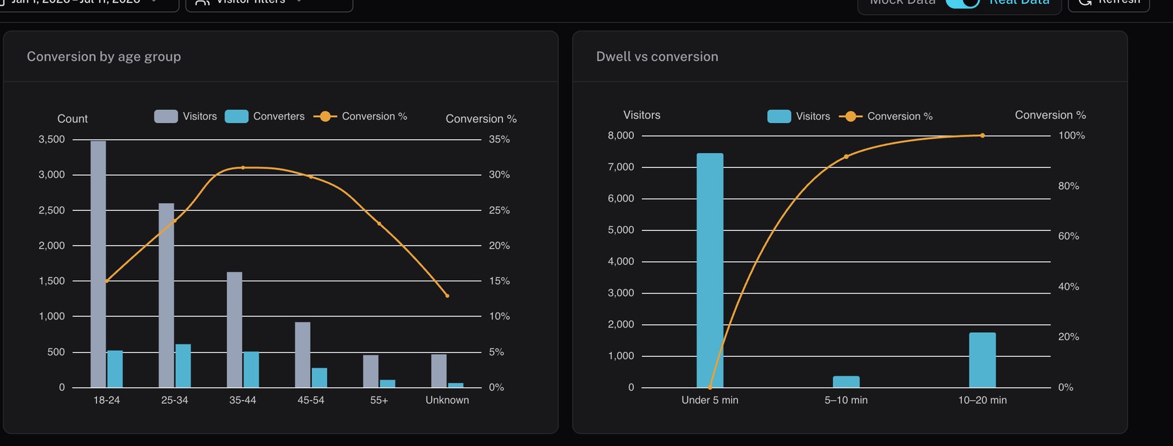
Task: Click the 45-54 blue converters bar
Action: coord(319,378)
